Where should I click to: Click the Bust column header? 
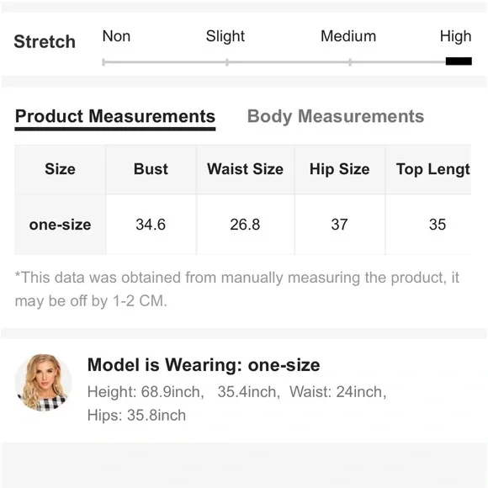coord(151,170)
